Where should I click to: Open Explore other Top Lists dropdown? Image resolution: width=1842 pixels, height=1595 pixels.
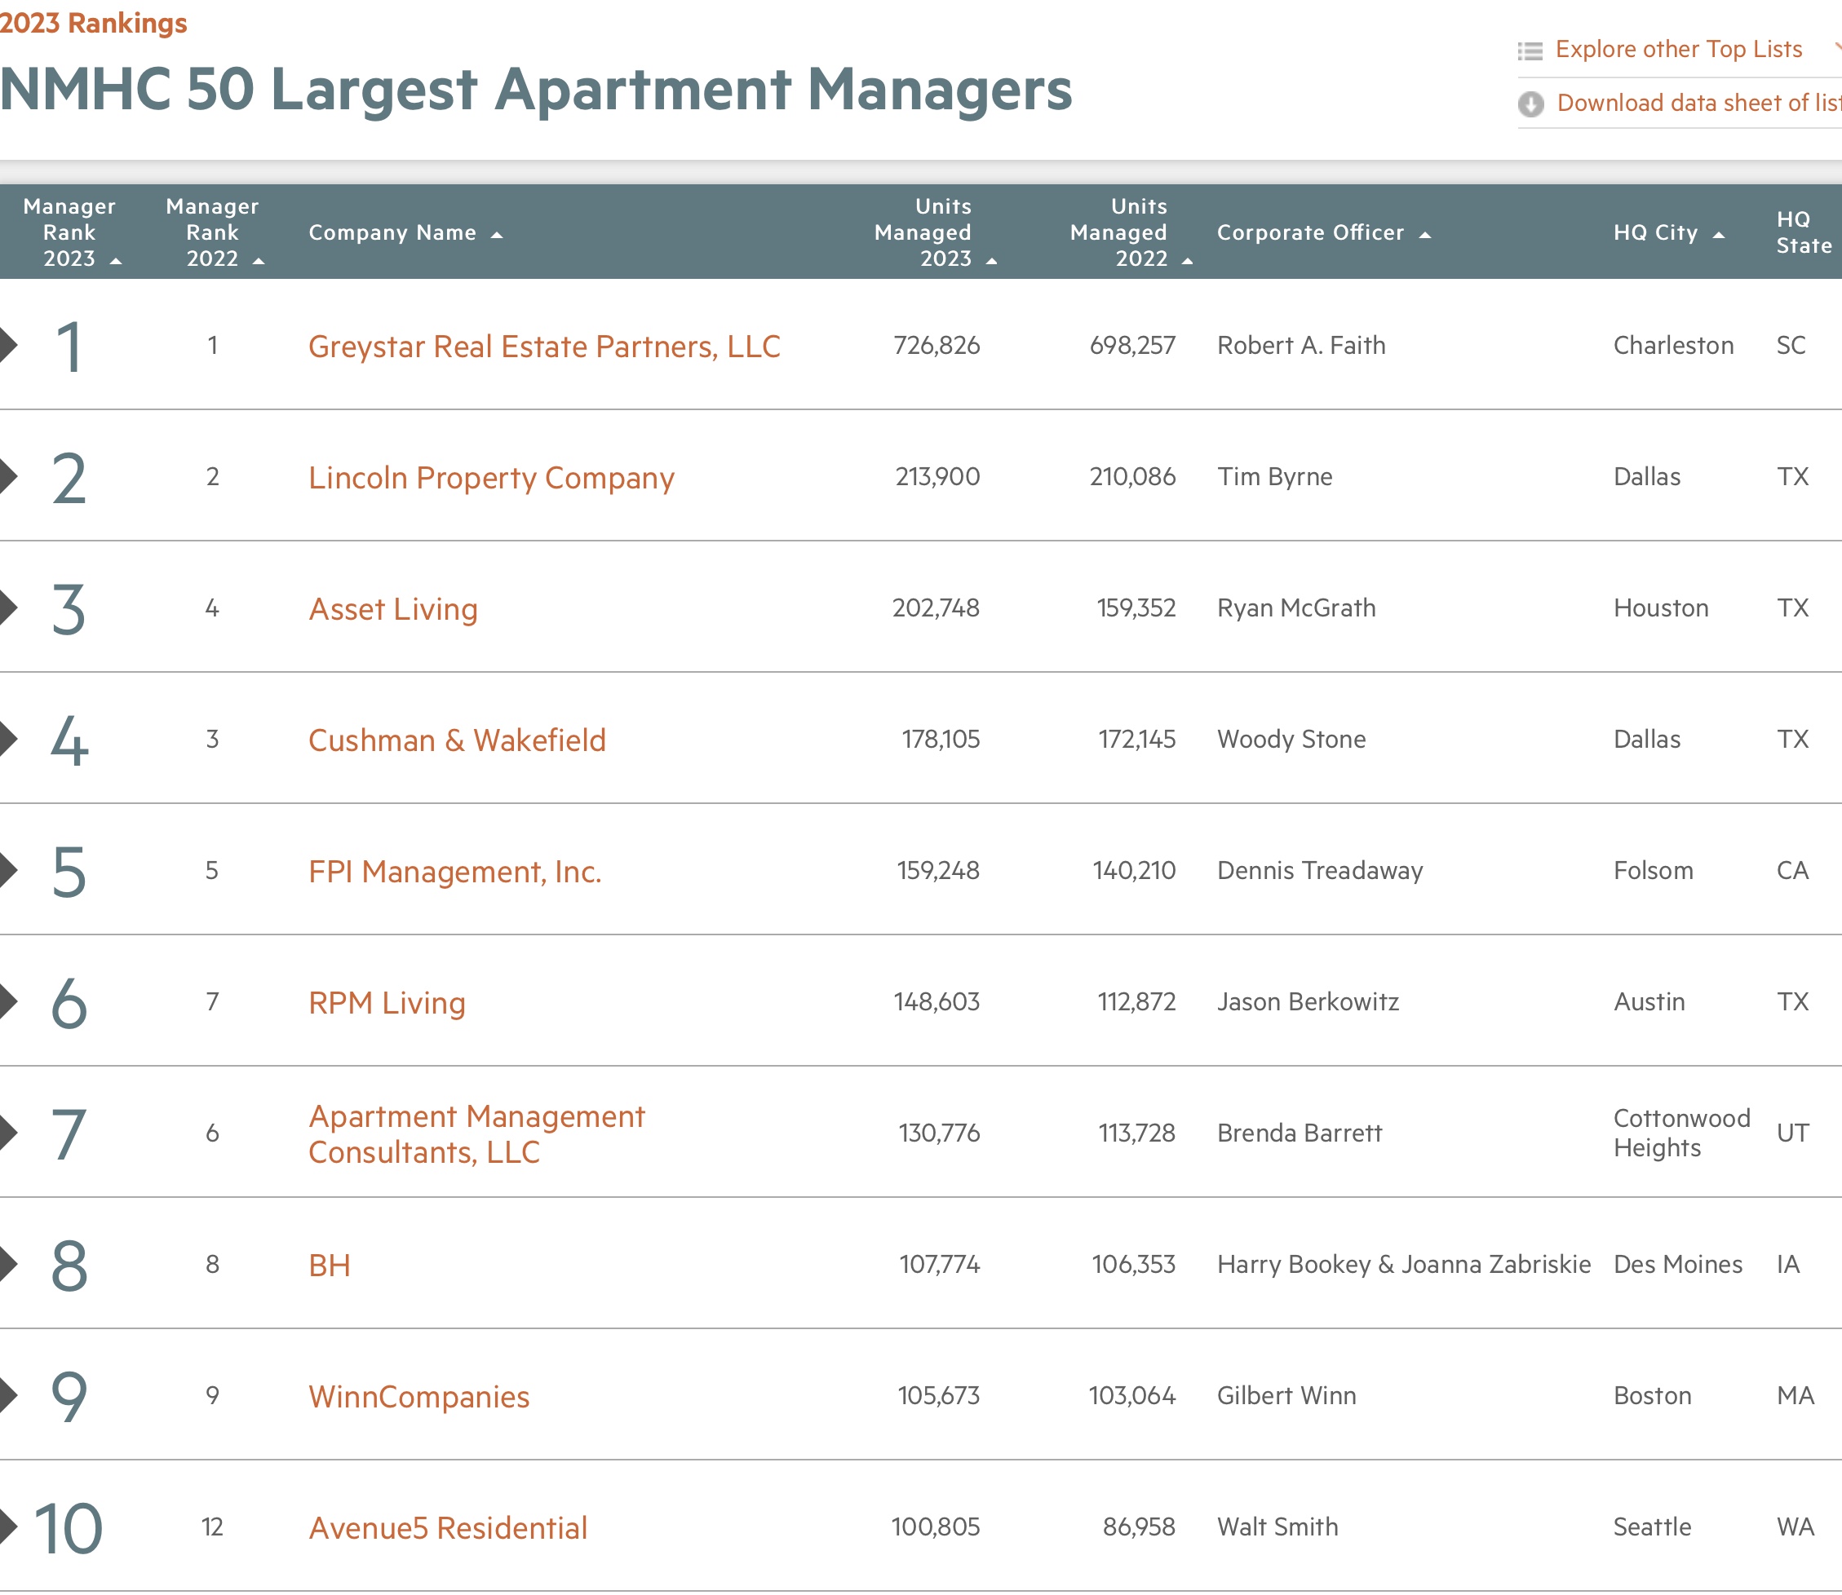click(x=1678, y=49)
